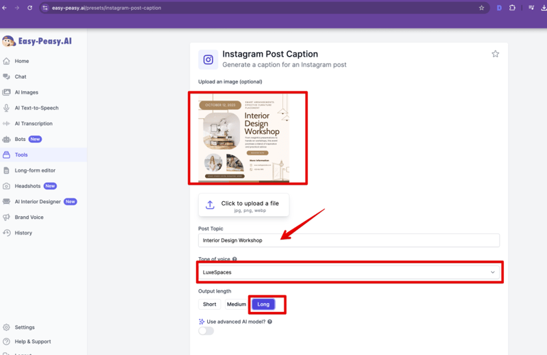Click the Easy-Peasy.AI logo in the sidebar
The image size is (547, 355).
coord(37,41)
